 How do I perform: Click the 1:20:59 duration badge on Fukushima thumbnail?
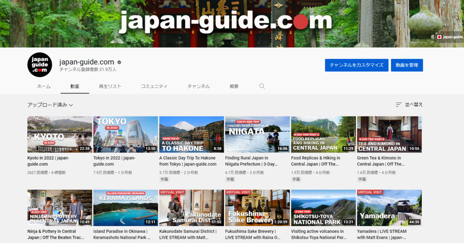click(281, 222)
